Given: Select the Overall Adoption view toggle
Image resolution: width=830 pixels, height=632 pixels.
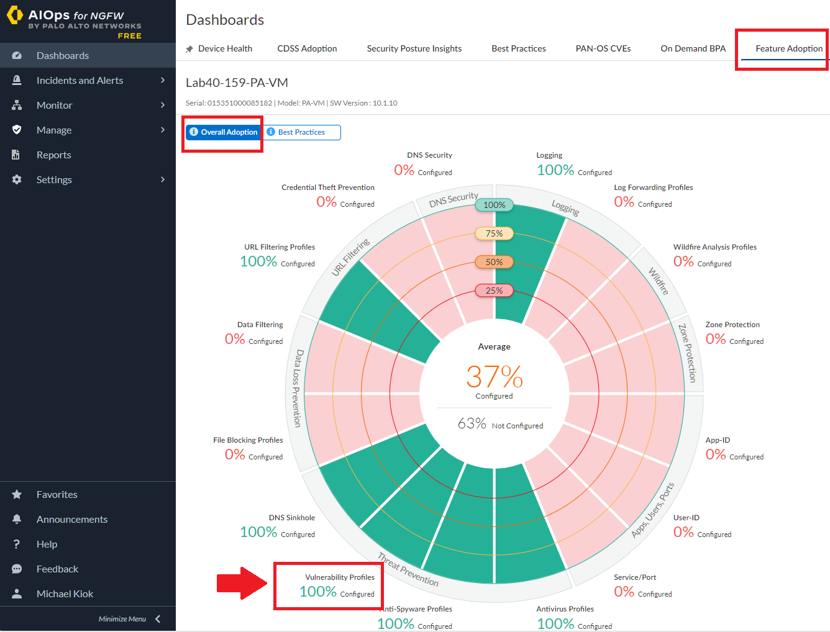Looking at the screenshot, I should point(224,132).
